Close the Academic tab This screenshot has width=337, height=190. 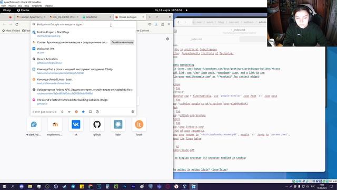pos(110,17)
